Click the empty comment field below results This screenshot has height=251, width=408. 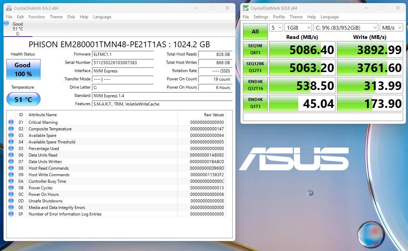[x=323, y=117]
